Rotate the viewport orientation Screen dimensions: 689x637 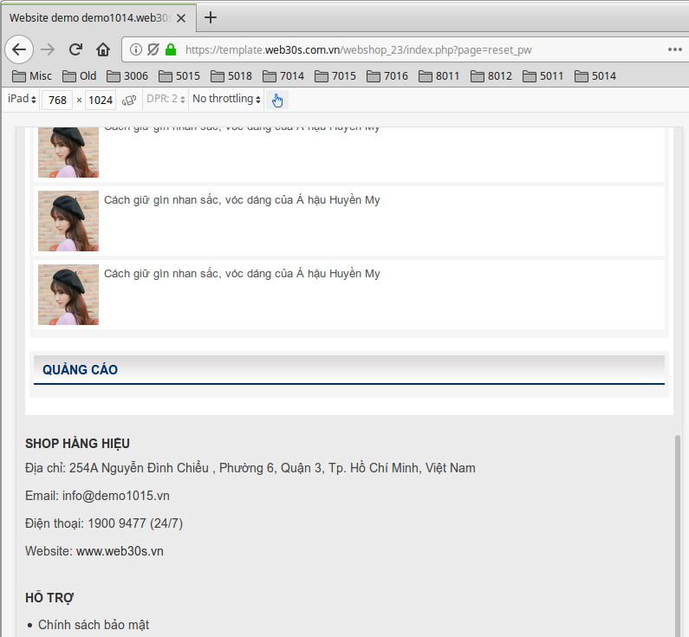point(129,101)
